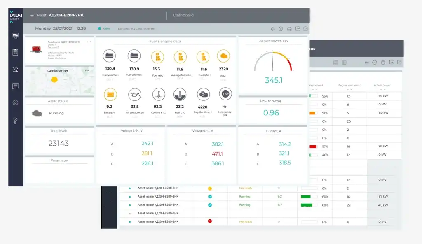Switch to grid view in back window
Screen dimensions: 422x244
344,63
